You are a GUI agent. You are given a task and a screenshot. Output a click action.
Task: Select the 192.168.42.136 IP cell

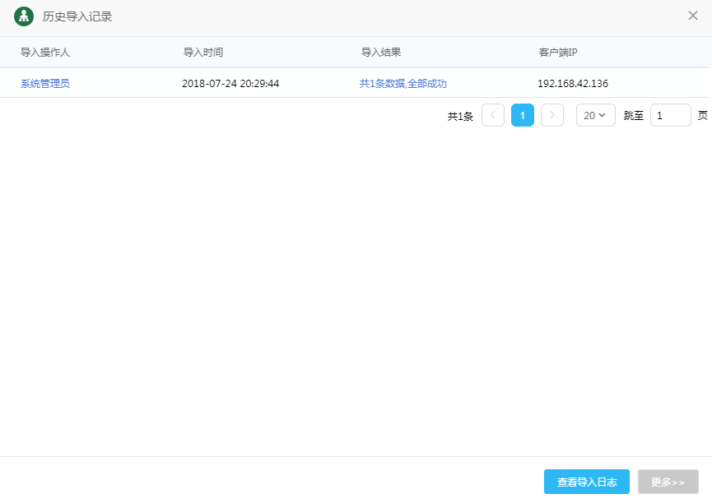click(x=572, y=84)
